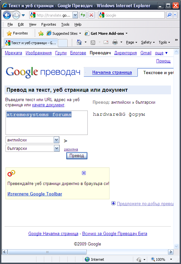Click the horizontal scrollbar thumb
Screen dimensions: 181x264
click(x=47, y=252)
